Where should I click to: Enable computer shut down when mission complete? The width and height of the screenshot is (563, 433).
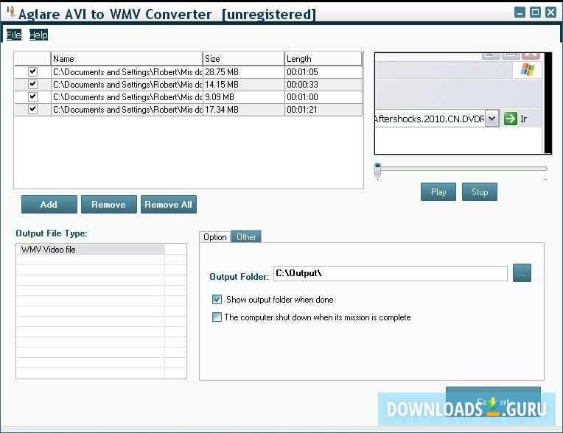[217, 317]
